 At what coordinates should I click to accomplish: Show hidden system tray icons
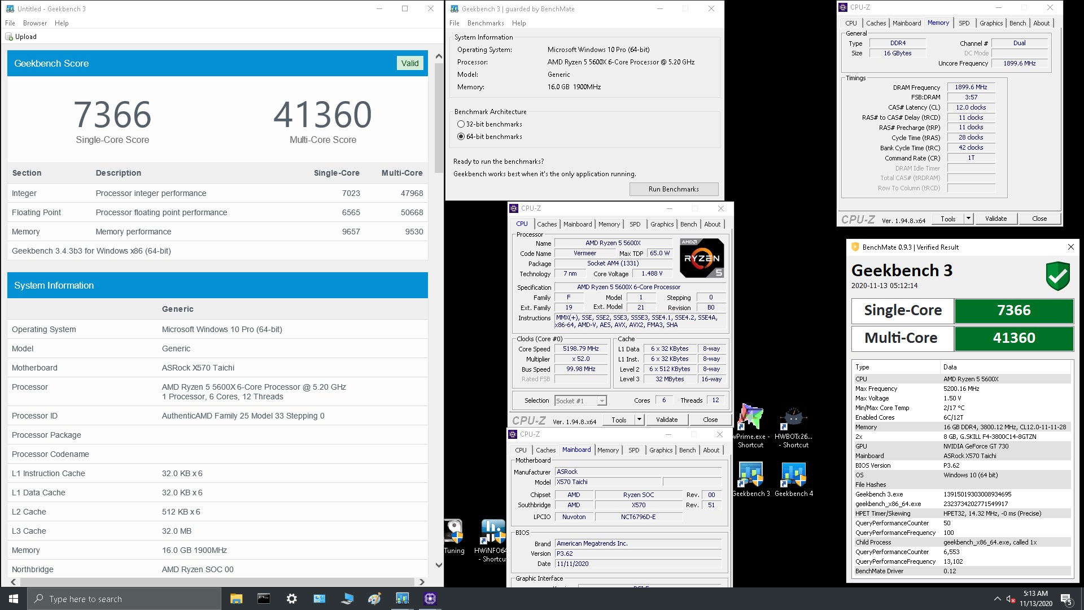tap(997, 599)
